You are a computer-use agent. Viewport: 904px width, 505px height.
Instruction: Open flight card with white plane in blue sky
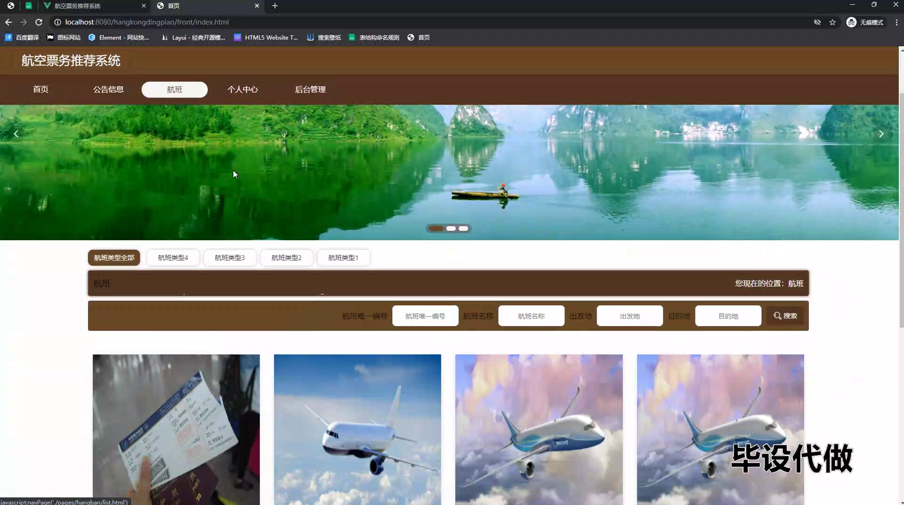357,430
